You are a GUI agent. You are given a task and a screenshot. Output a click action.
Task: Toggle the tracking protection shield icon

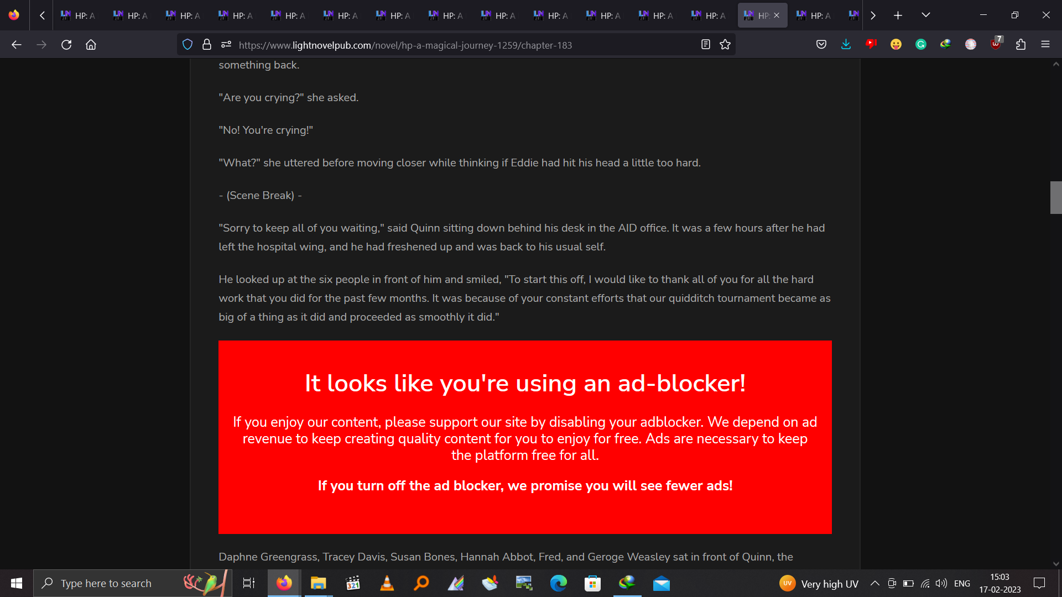point(188,45)
